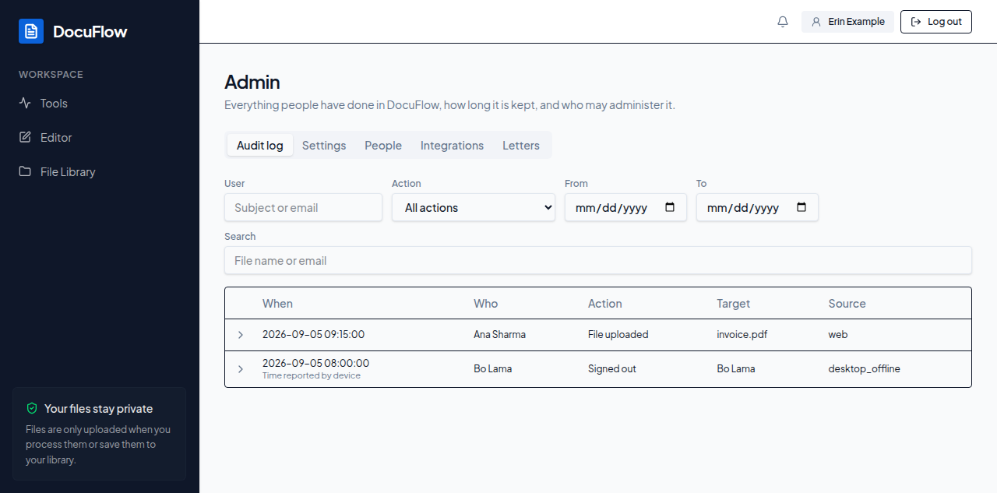
Task: Click the Target column header
Action: pyautogui.click(x=734, y=304)
